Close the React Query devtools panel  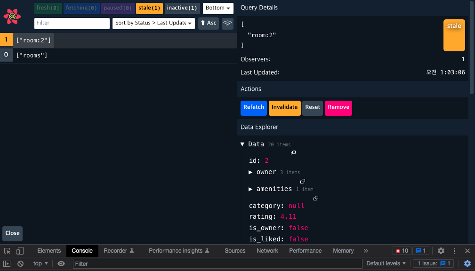(12, 233)
